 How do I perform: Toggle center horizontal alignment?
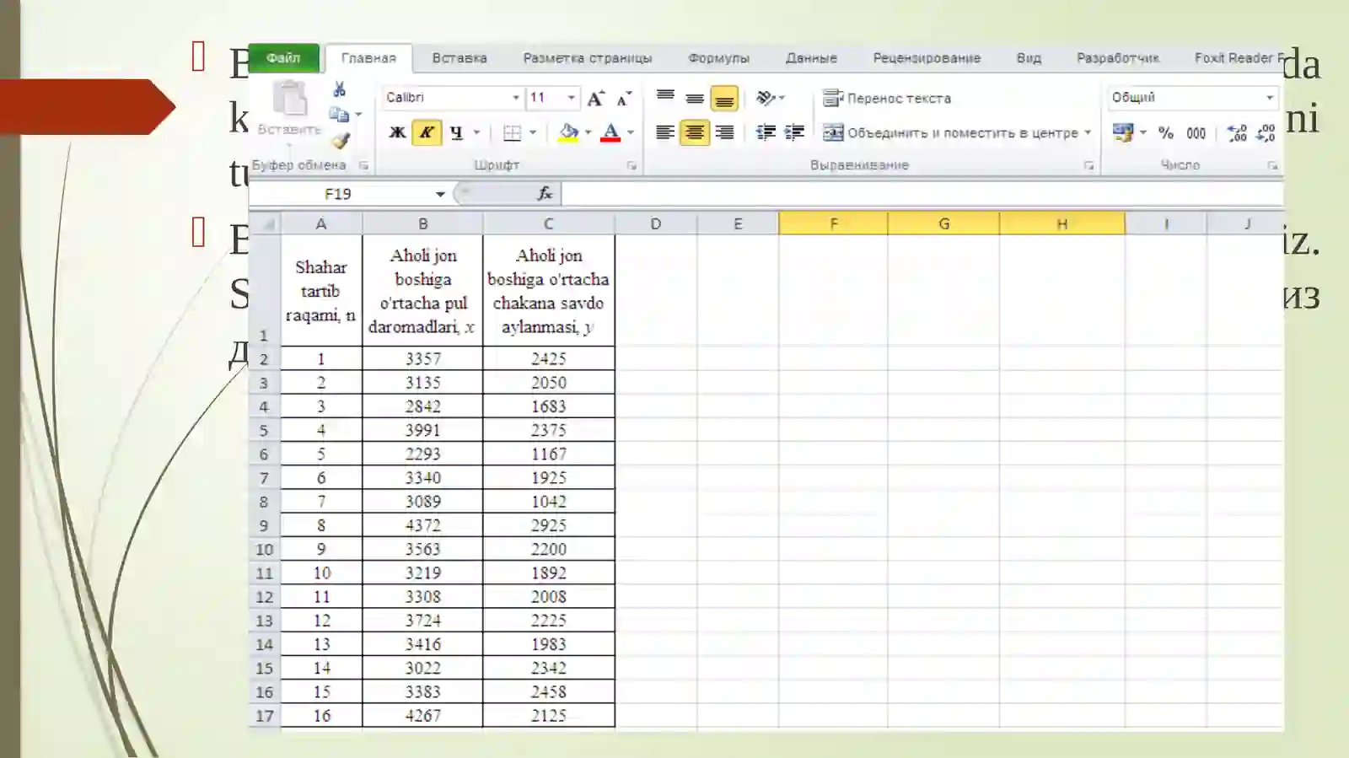[x=695, y=132]
